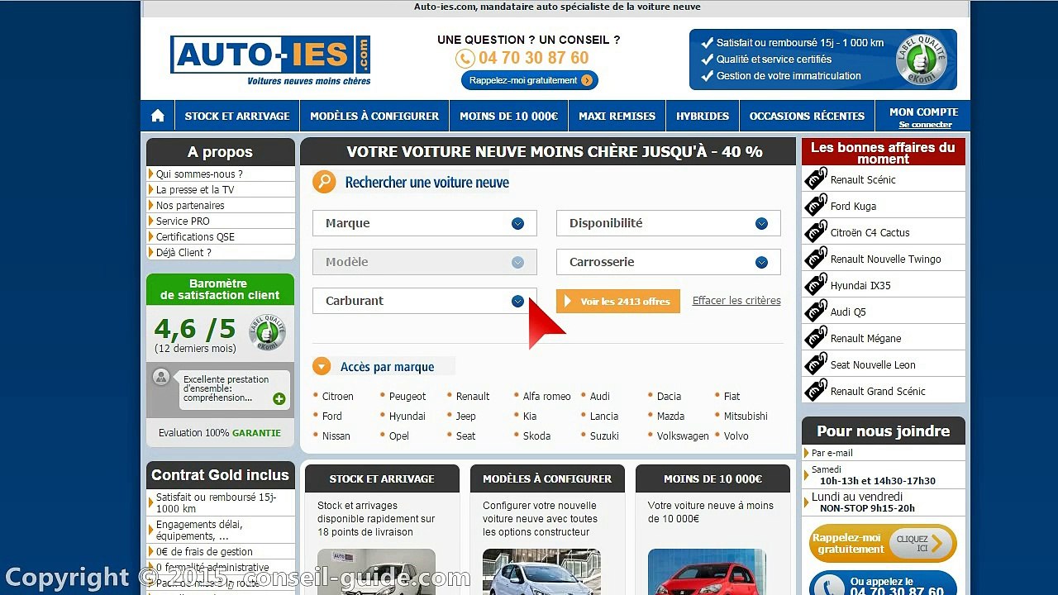Open the Marque dropdown
The image size is (1058, 595).
pyautogui.click(x=425, y=223)
